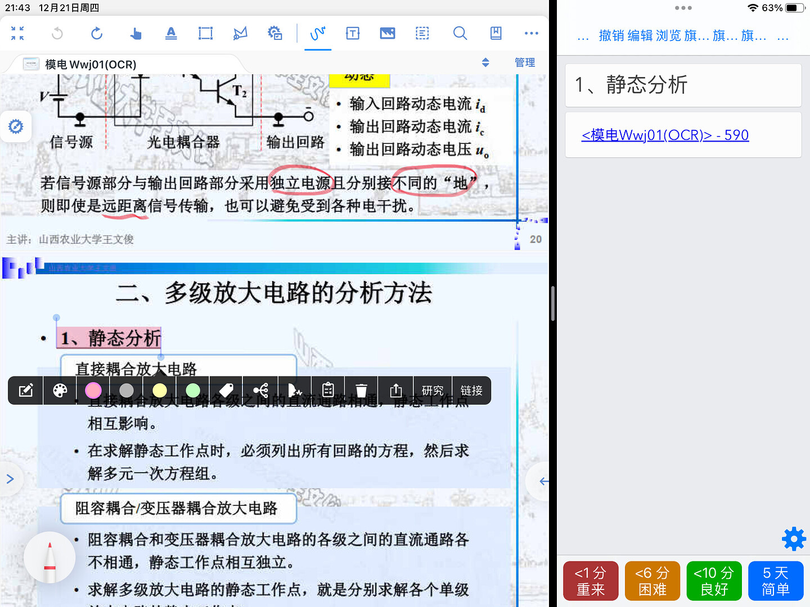
Task: Tap the battery status icon
Action: tap(795, 8)
